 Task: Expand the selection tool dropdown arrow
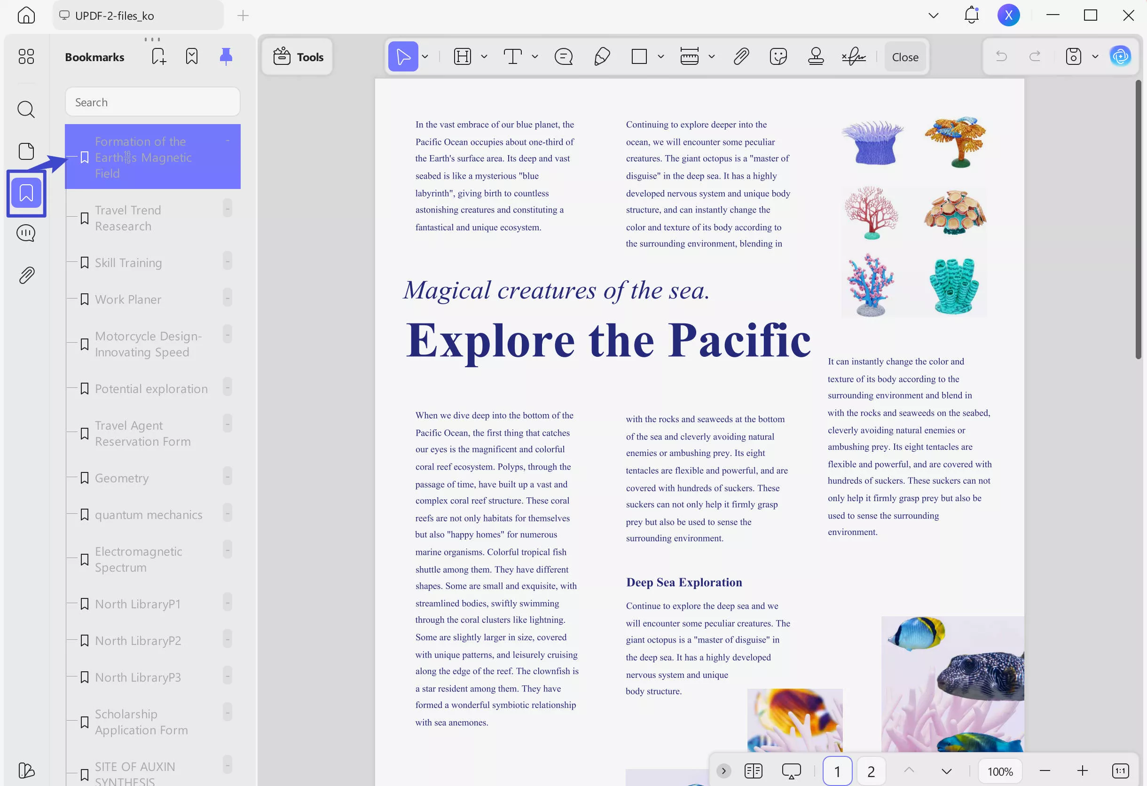click(x=425, y=57)
